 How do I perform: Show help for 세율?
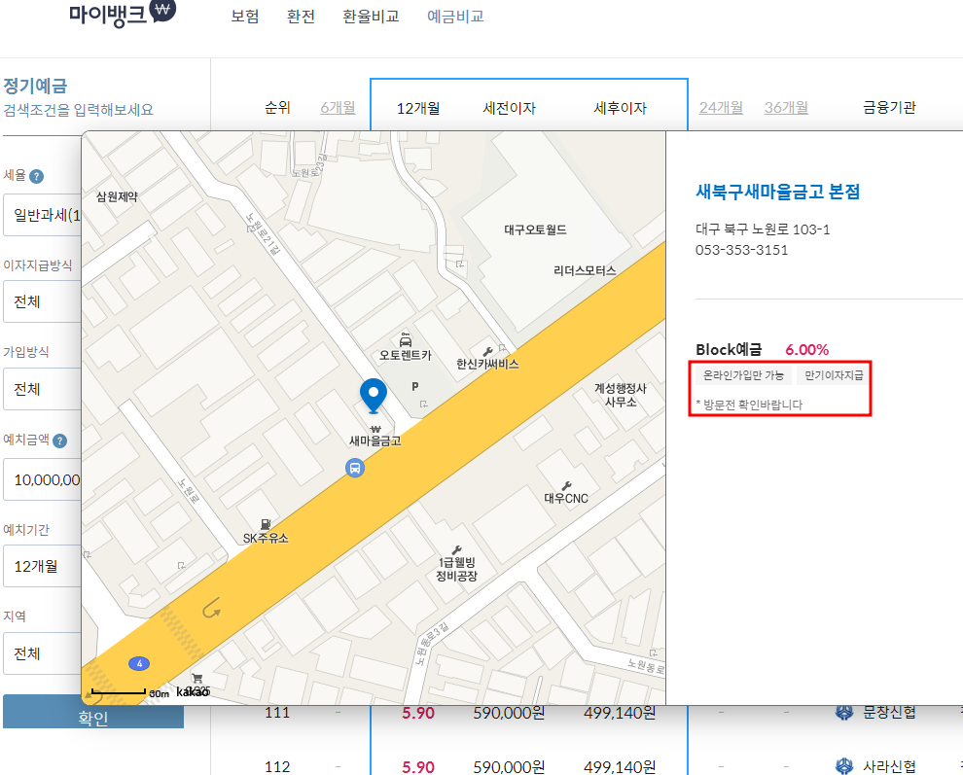(x=36, y=177)
